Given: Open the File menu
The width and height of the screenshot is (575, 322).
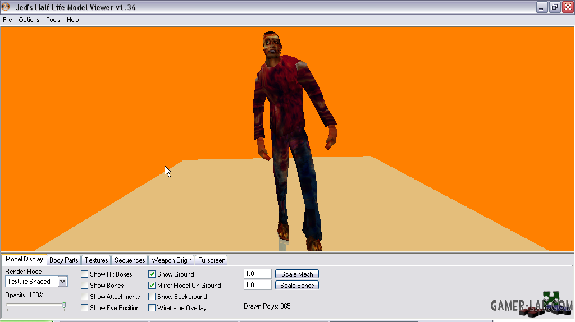Looking at the screenshot, I should coord(7,20).
